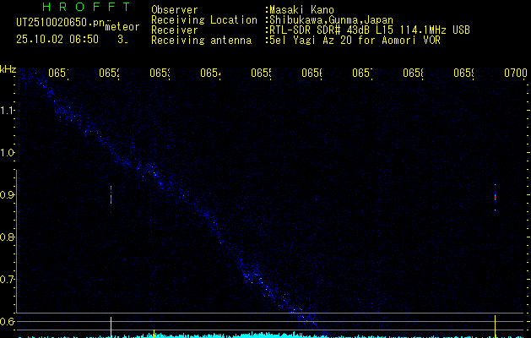
Task: Select the location Shibukawa,Gunma,Japan
Action: coord(331,20)
